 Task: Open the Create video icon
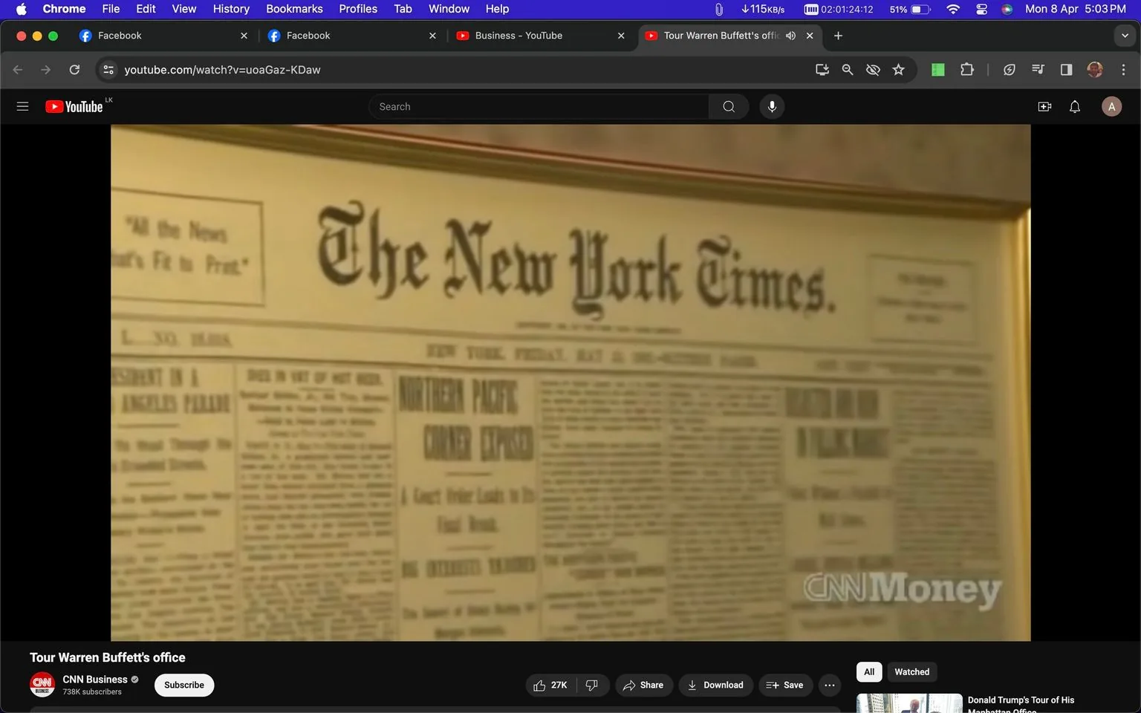click(x=1044, y=106)
